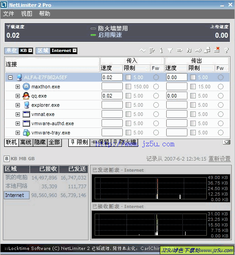235x255 pixels.
Task: Open the 帮助 menu
Action: (x=44, y=14)
